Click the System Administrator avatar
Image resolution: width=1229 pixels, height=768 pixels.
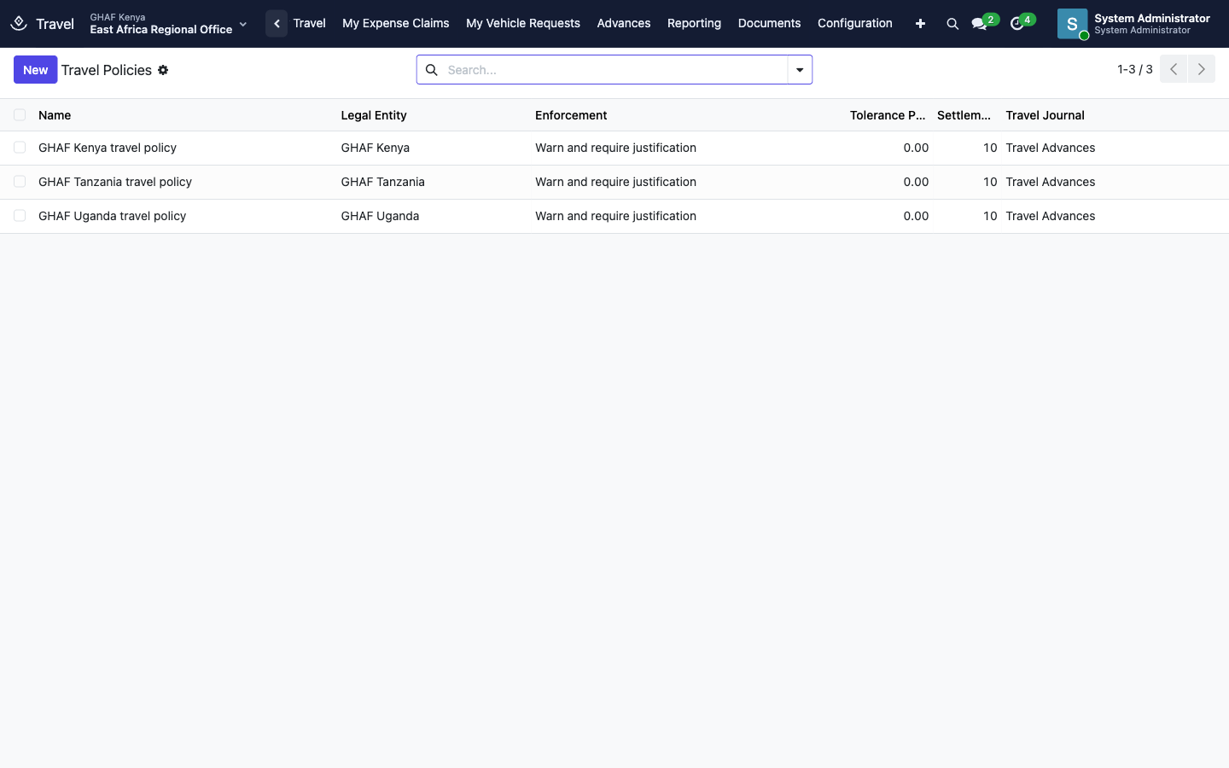coord(1072,24)
